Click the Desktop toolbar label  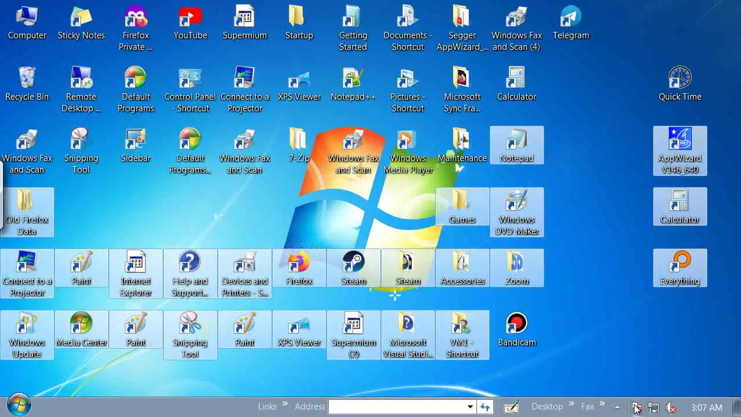(547, 407)
